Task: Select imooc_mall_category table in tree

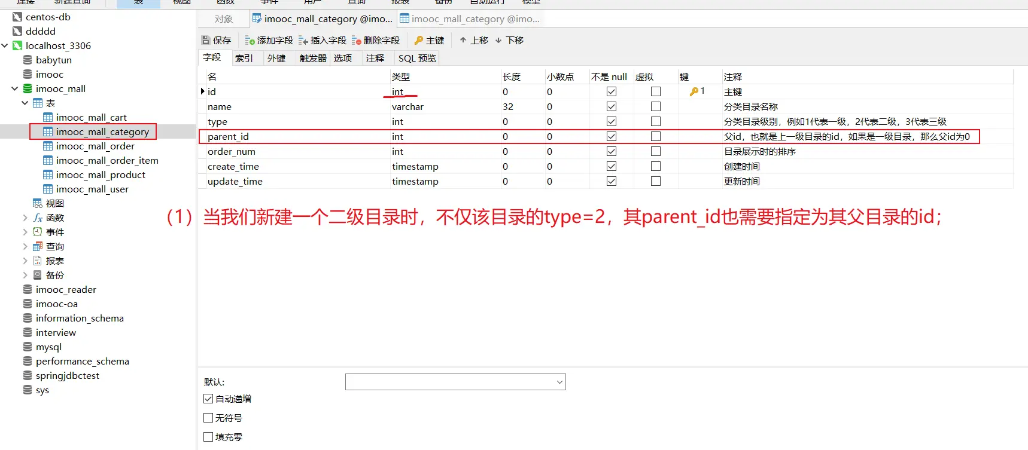Action: [x=102, y=131]
